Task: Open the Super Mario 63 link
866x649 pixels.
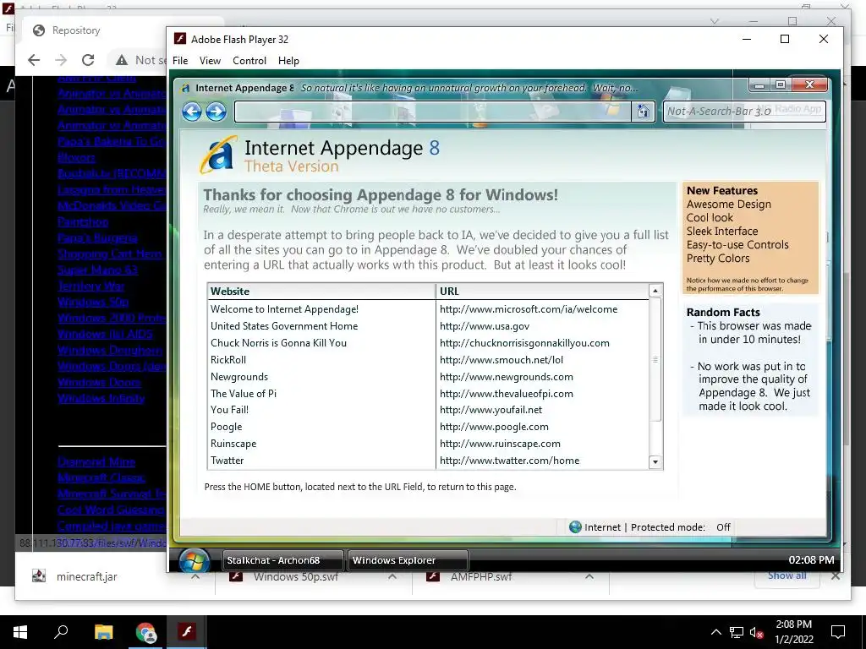Action: point(97,270)
